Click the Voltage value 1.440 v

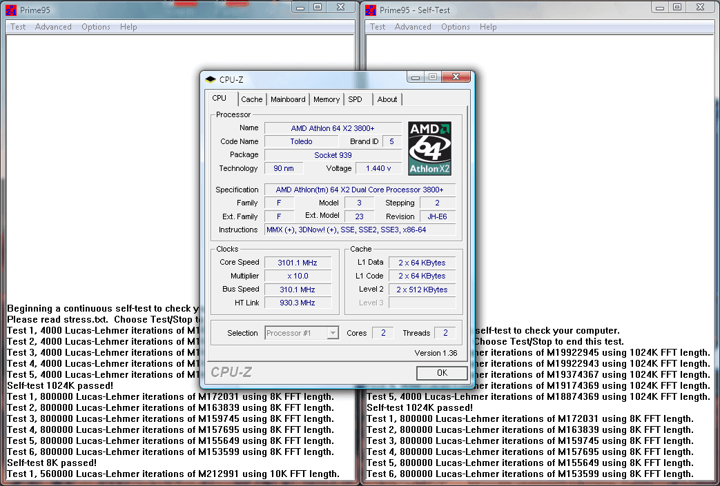point(378,168)
